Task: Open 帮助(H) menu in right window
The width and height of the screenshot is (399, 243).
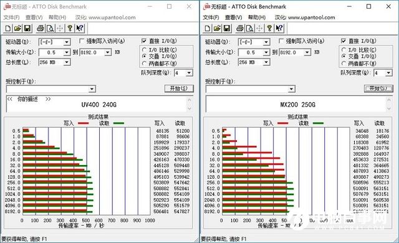Action: (257, 17)
